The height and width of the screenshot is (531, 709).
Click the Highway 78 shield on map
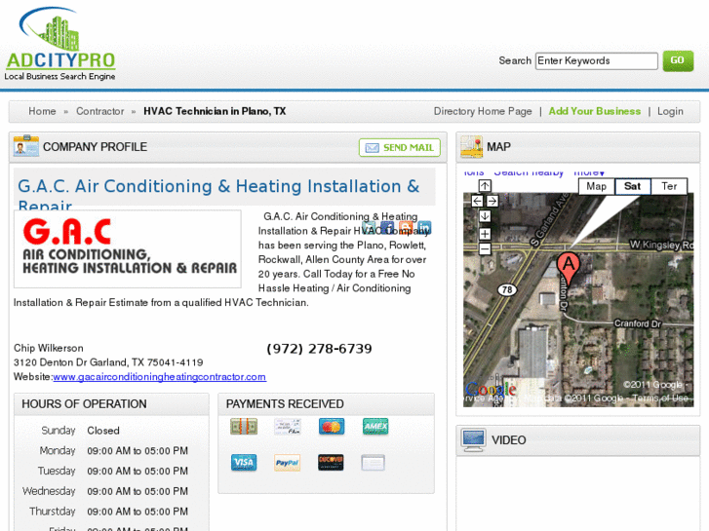click(507, 289)
